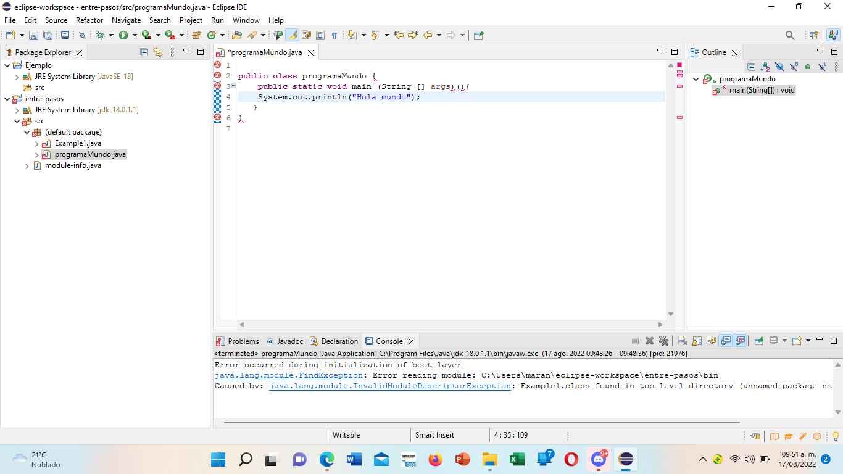Screen dimensions: 843x474
Task: Click Collapse All in Outline toolbar
Action: point(751,67)
